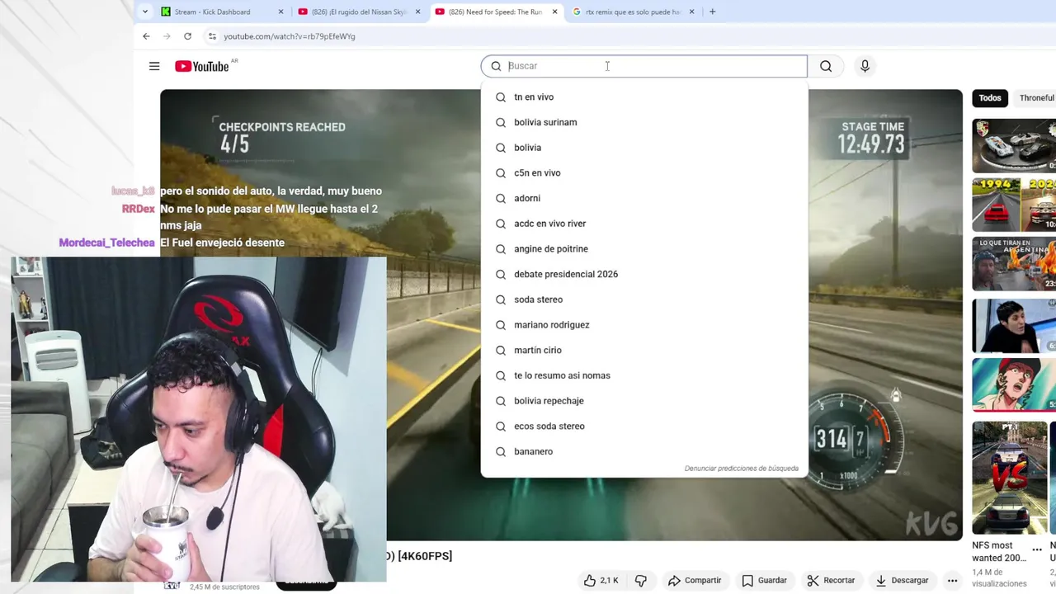Choose the suggestion that says only bolivia

pos(644,148)
